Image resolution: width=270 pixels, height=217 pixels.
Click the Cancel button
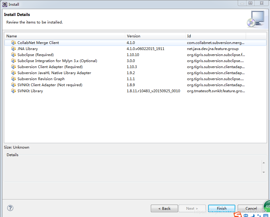[251, 208]
